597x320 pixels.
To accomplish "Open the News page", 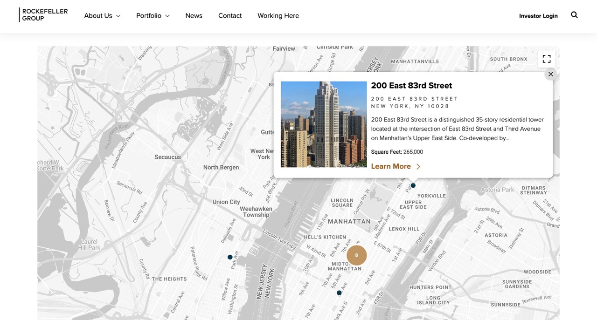I will [194, 16].
